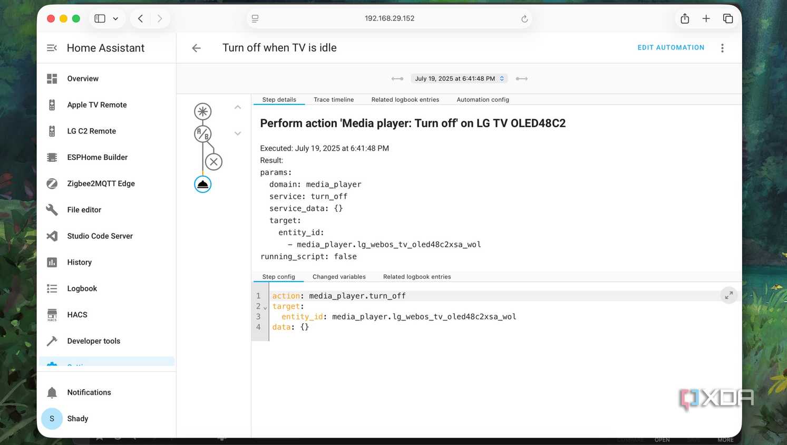Click the trigger node in trace graph
The height and width of the screenshot is (445, 787).
click(x=202, y=111)
